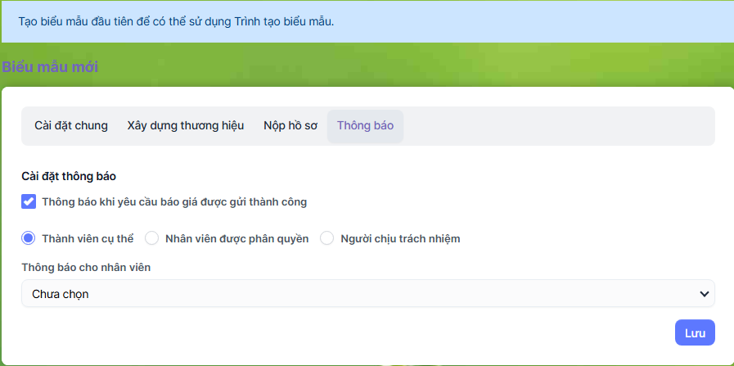Click the 'Thông báo khi yêu cầu báo giá' label text
Image resolution: width=734 pixels, height=366 pixels.
(174, 201)
